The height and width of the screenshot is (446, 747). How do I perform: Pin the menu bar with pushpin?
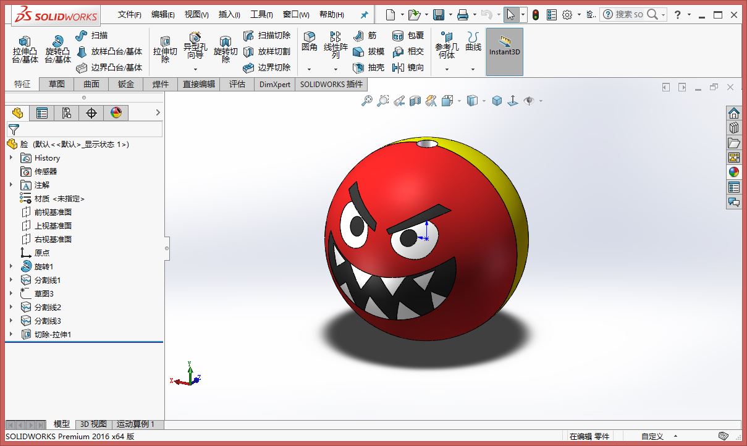[365, 15]
